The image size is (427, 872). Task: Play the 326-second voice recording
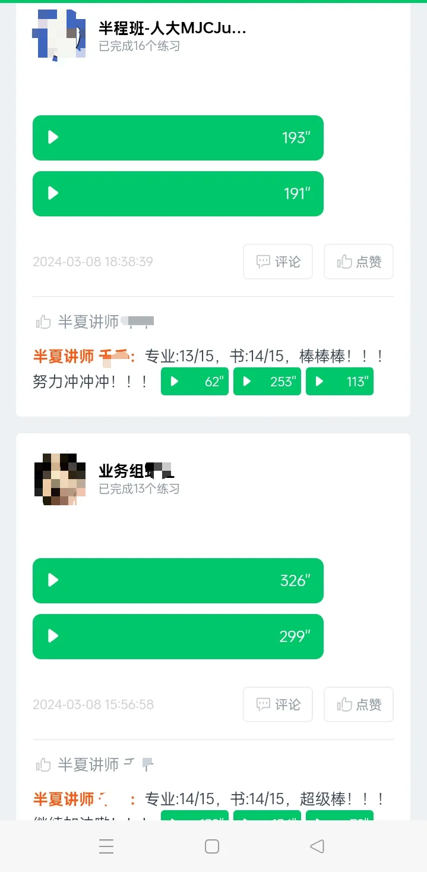coord(178,581)
